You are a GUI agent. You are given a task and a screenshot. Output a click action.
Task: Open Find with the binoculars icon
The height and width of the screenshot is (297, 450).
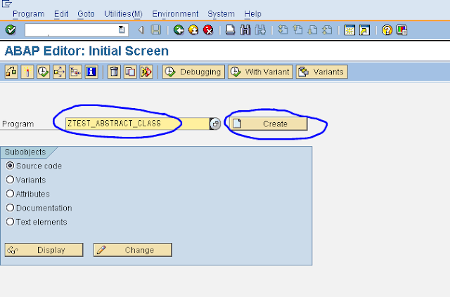pos(245,29)
